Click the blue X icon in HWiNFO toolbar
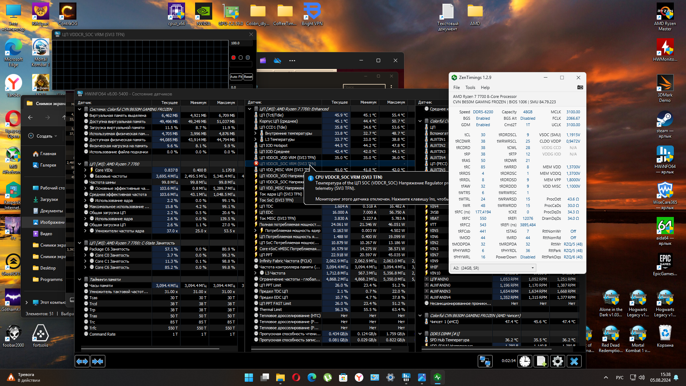This screenshot has height=386, width=686. pos(574,361)
